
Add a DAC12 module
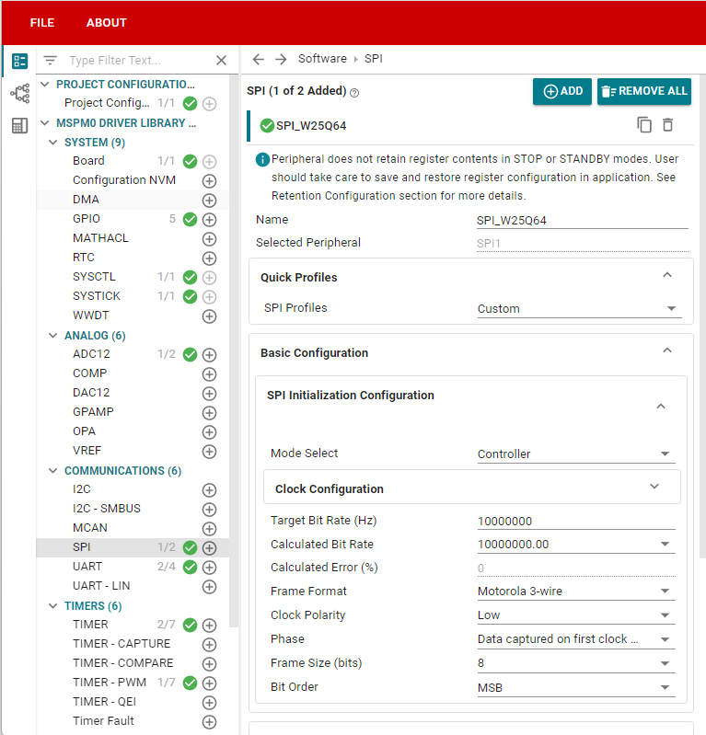(209, 394)
